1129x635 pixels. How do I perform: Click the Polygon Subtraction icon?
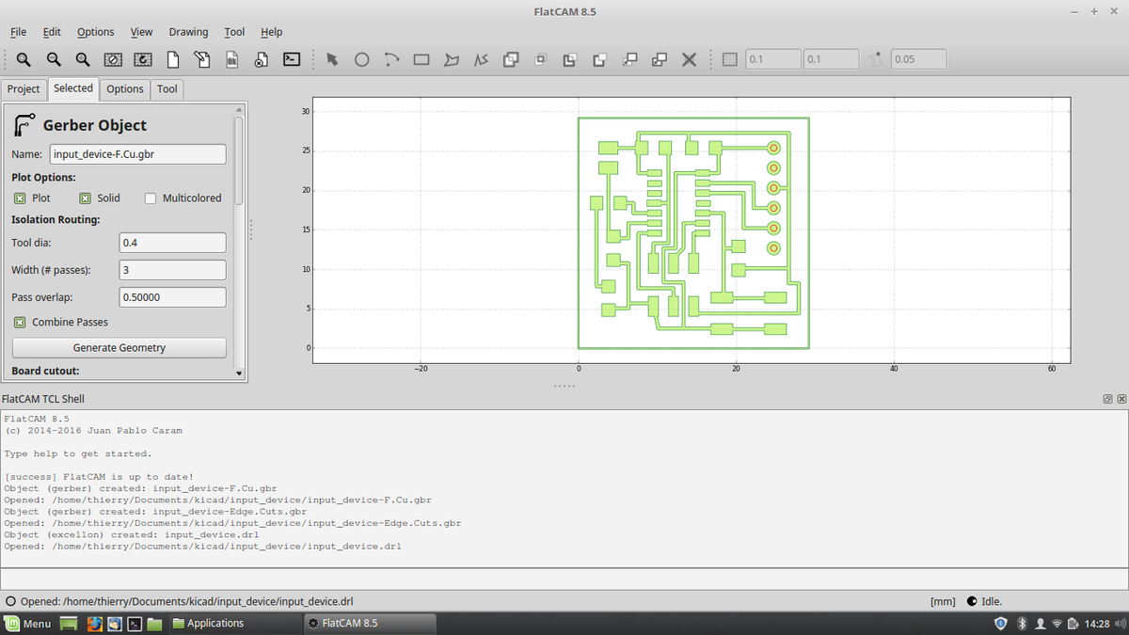click(569, 59)
